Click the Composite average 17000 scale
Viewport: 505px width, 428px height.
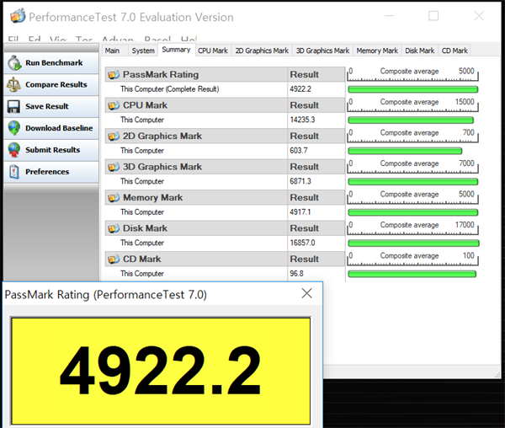[x=413, y=227]
